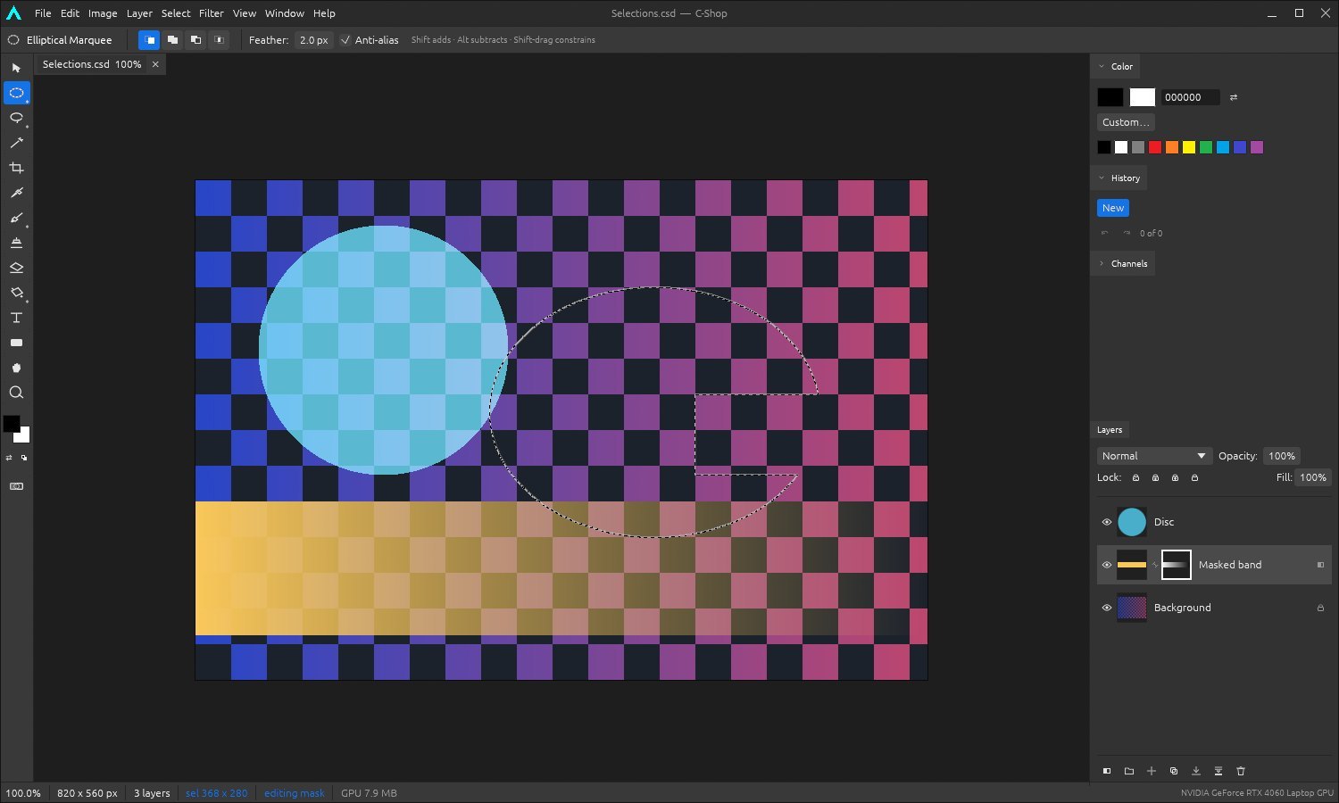Swap foreground and background colors in toolbox

(9, 458)
